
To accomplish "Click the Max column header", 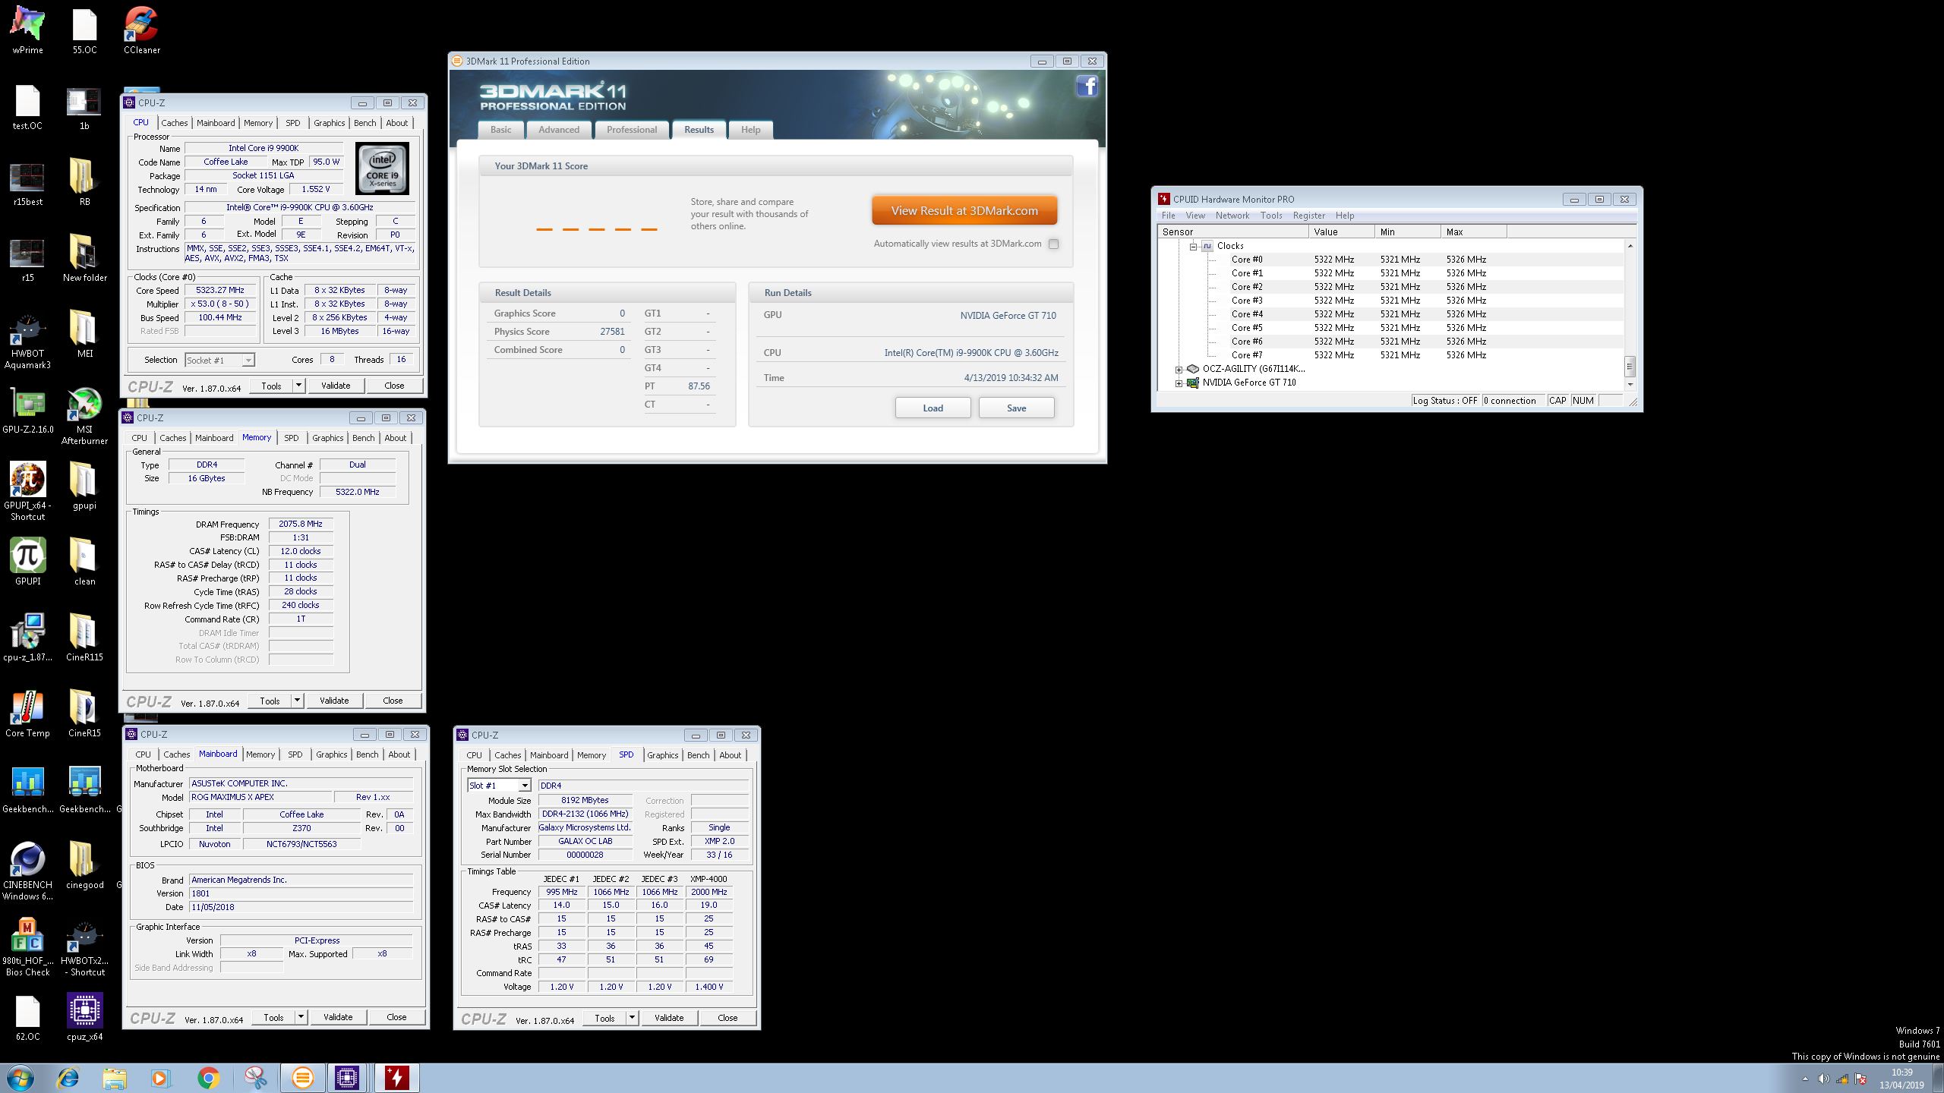I will [1473, 232].
